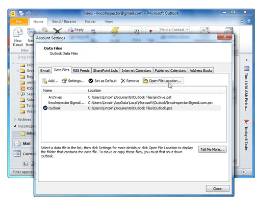
Task: Click the Close button in Account Settings
Action: click(x=217, y=188)
